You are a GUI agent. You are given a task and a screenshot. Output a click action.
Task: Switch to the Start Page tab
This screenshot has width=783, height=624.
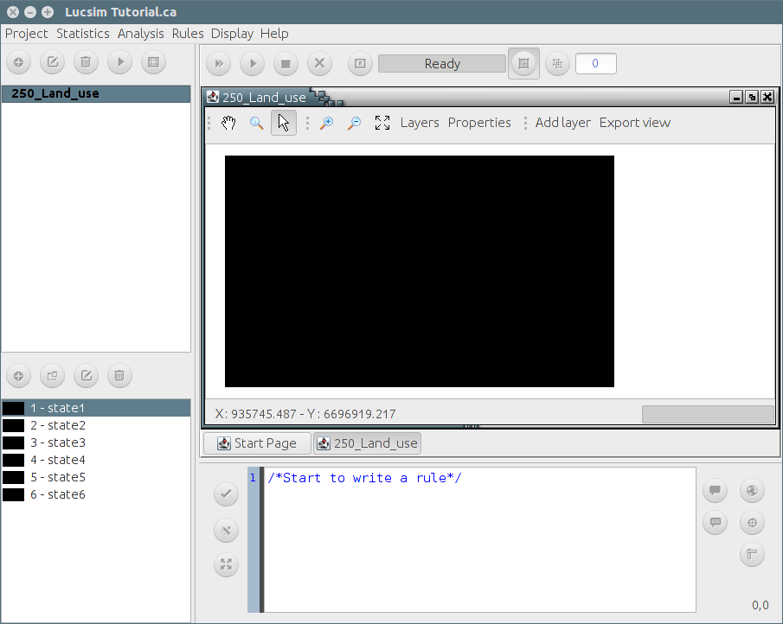(257, 443)
